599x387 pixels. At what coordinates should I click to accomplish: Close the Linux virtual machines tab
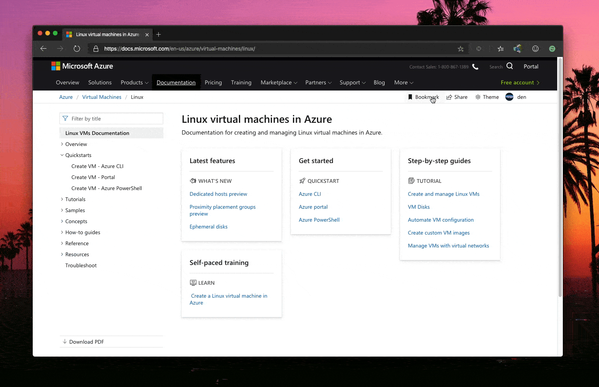pyautogui.click(x=147, y=35)
